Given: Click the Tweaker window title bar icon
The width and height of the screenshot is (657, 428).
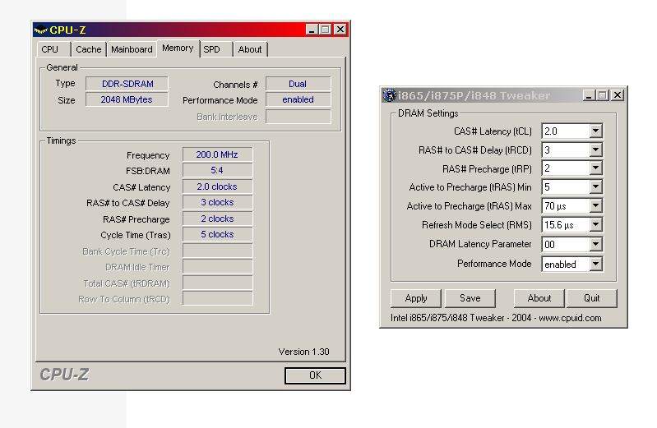Looking at the screenshot, I should (389, 95).
